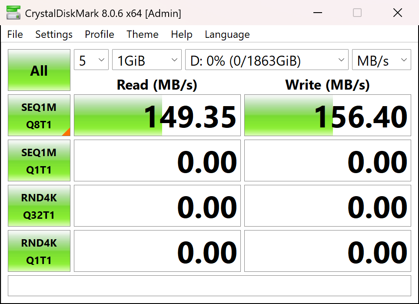Image resolution: width=419 pixels, height=304 pixels.
Task: Open the Language menu
Action: [x=227, y=34]
